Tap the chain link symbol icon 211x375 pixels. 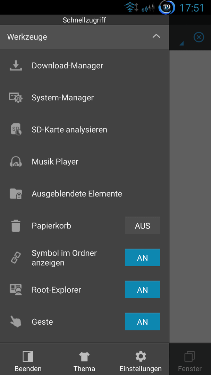[x=16, y=258]
